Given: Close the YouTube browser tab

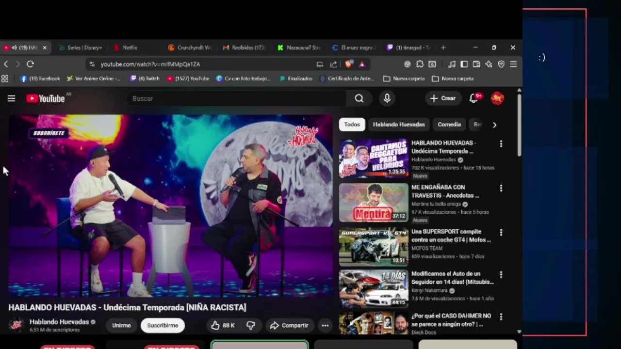Looking at the screenshot, I should pyautogui.click(x=45, y=48).
